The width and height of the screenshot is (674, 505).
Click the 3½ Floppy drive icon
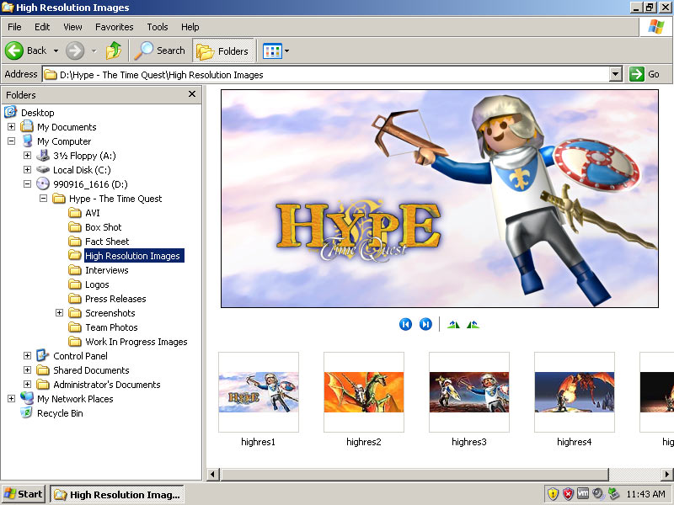(x=43, y=155)
